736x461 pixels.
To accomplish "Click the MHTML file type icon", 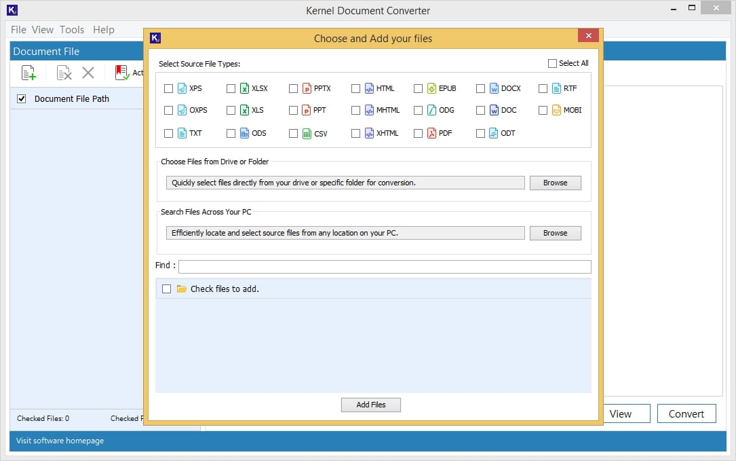I will 370,110.
